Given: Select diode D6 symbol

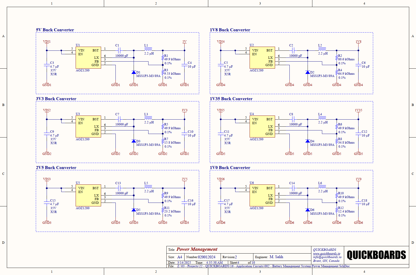Looking at the screenshot, I should [308, 210].
